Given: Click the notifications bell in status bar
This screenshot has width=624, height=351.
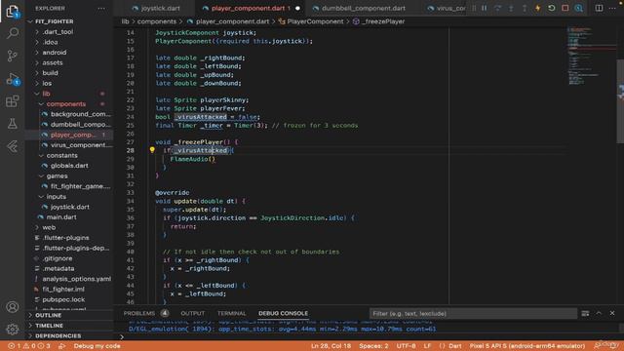Looking at the screenshot, I should [613, 346].
